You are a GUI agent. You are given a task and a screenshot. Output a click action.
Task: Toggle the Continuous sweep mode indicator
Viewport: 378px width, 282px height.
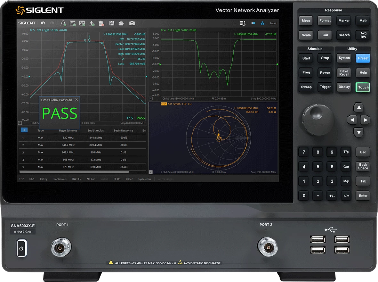point(60,179)
